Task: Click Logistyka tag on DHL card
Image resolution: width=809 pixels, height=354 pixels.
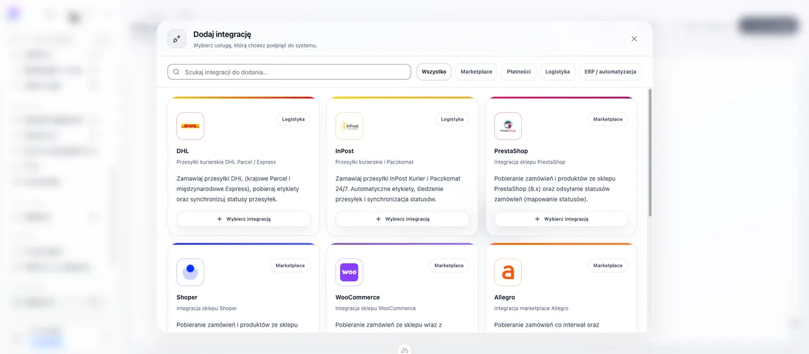Action: coord(294,119)
